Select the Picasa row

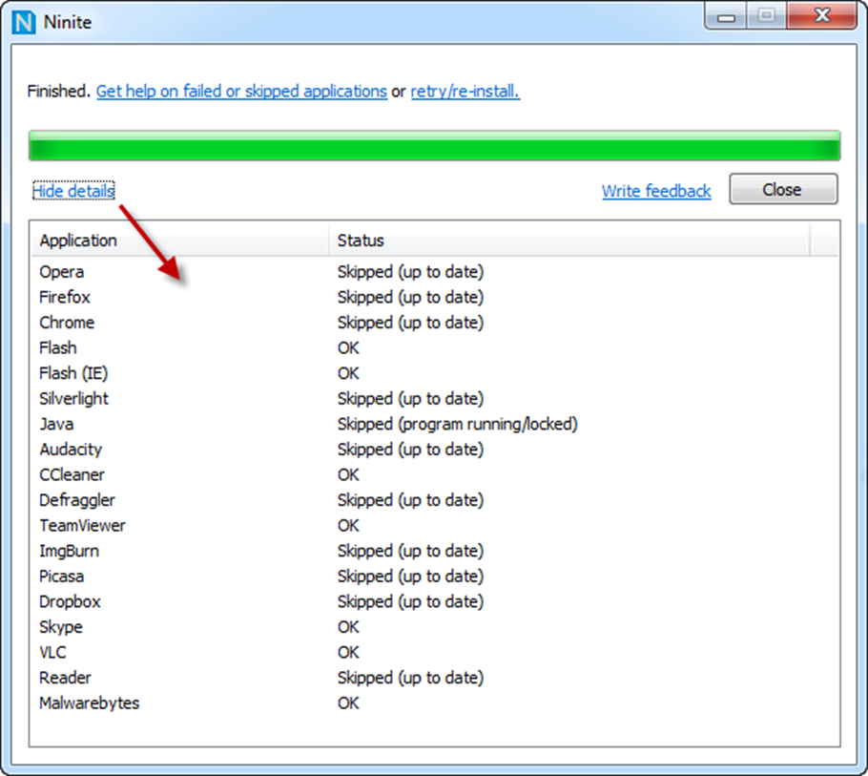[435, 577]
